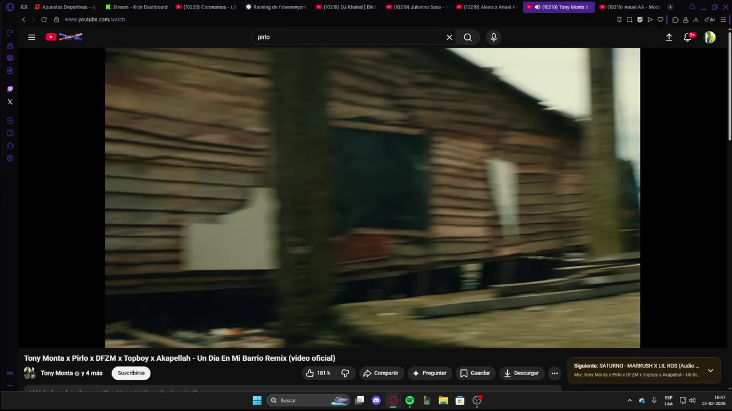
Task: Open a new tab with plus button
Action: (x=670, y=7)
